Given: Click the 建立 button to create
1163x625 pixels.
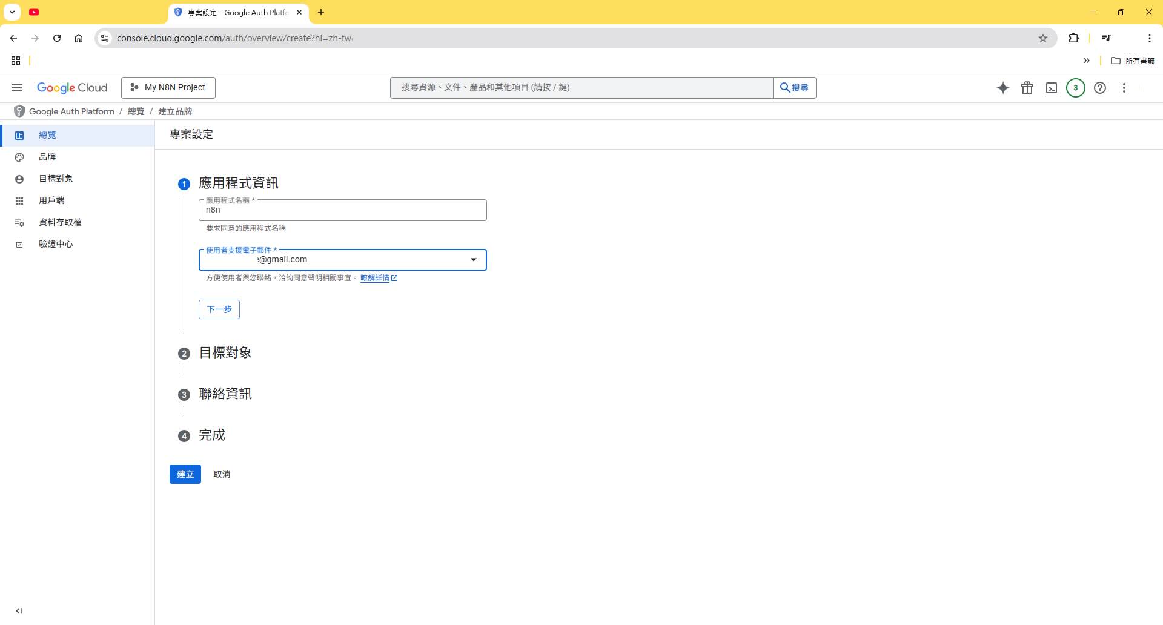Looking at the screenshot, I should pos(185,474).
